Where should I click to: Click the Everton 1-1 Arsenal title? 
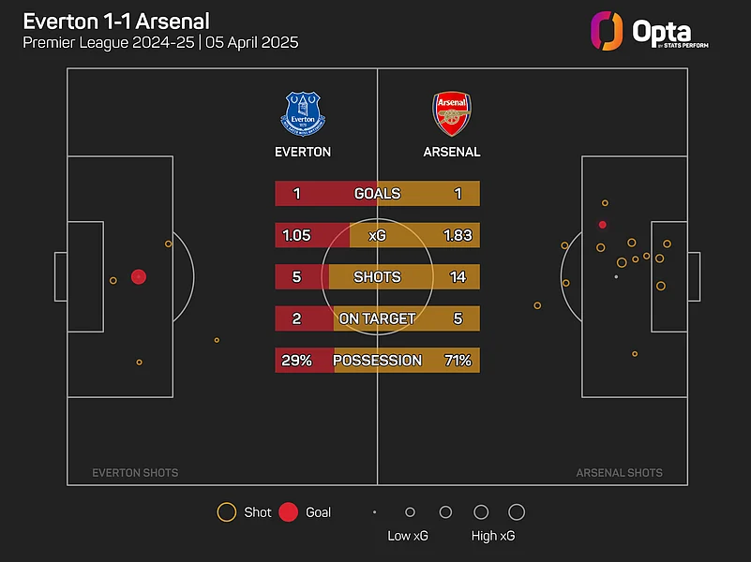[x=116, y=21]
